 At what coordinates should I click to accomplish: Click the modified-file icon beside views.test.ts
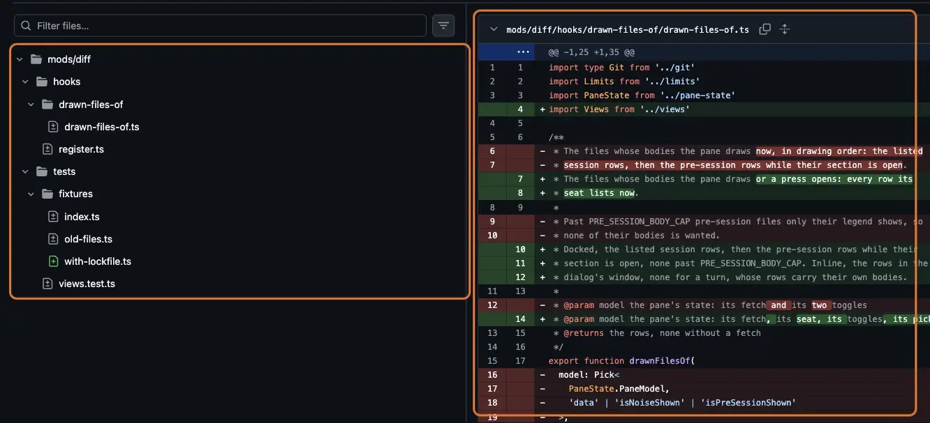click(x=47, y=284)
